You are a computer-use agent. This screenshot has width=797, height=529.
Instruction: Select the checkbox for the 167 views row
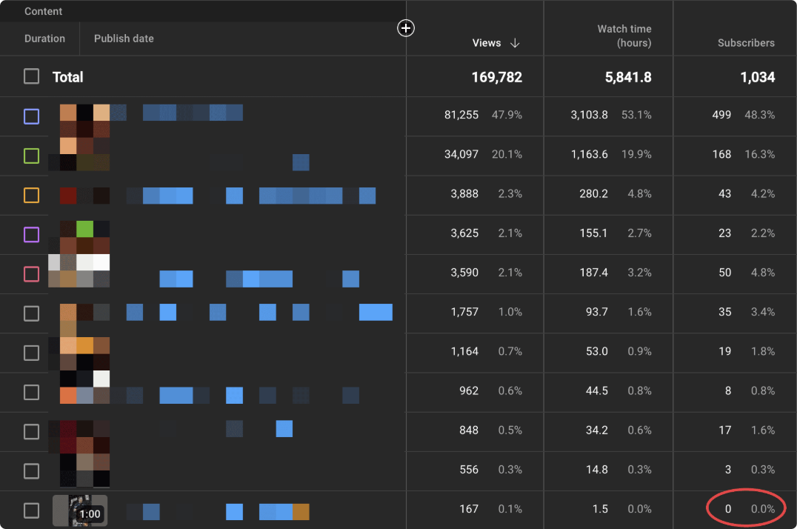tap(31, 510)
